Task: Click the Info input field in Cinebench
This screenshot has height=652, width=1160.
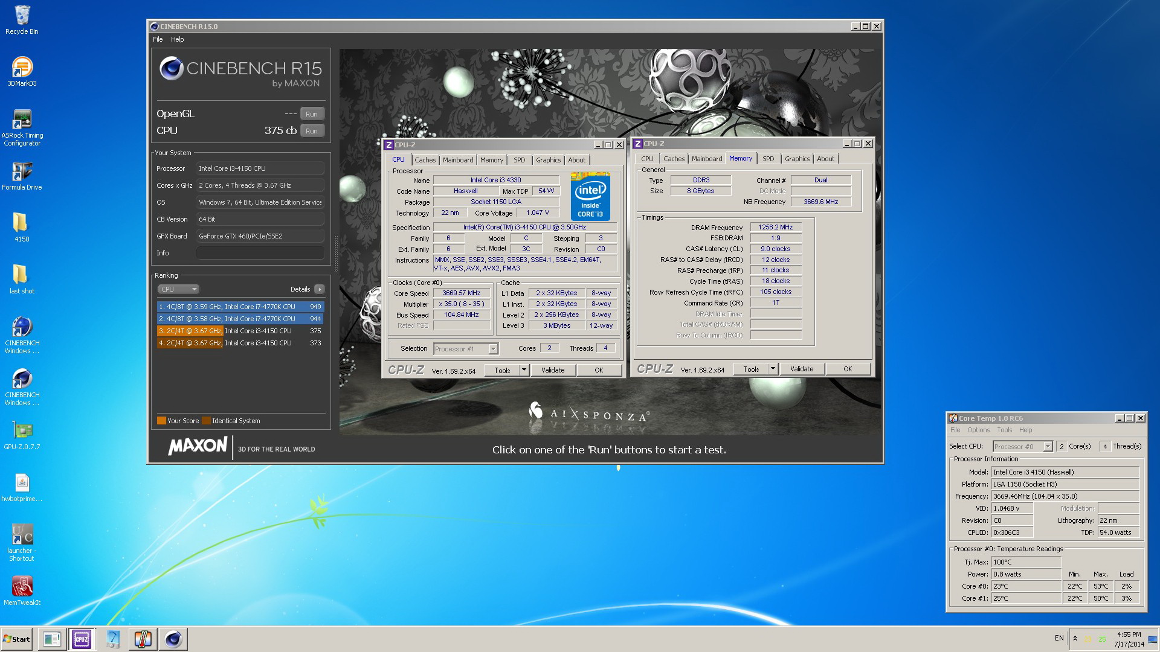Action: 260,253
